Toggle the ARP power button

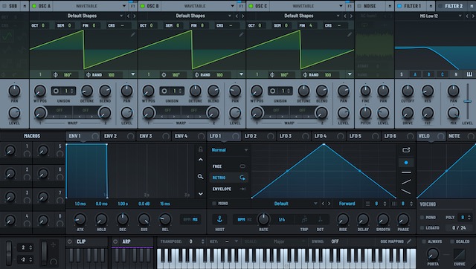pos(115,242)
